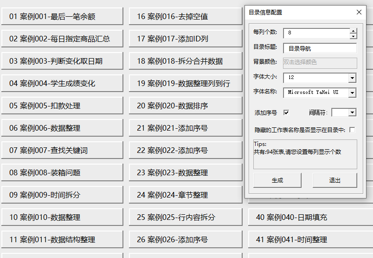Expand the 字体名称 dropdown
The image size is (373, 258).
pyautogui.click(x=352, y=93)
